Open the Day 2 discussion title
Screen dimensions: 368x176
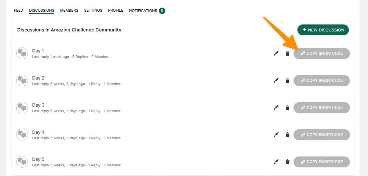click(x=38, y=78)
